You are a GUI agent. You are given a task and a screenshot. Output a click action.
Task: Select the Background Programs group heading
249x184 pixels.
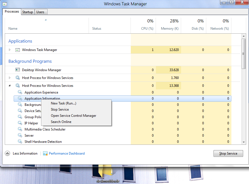(x=30, y=61)
